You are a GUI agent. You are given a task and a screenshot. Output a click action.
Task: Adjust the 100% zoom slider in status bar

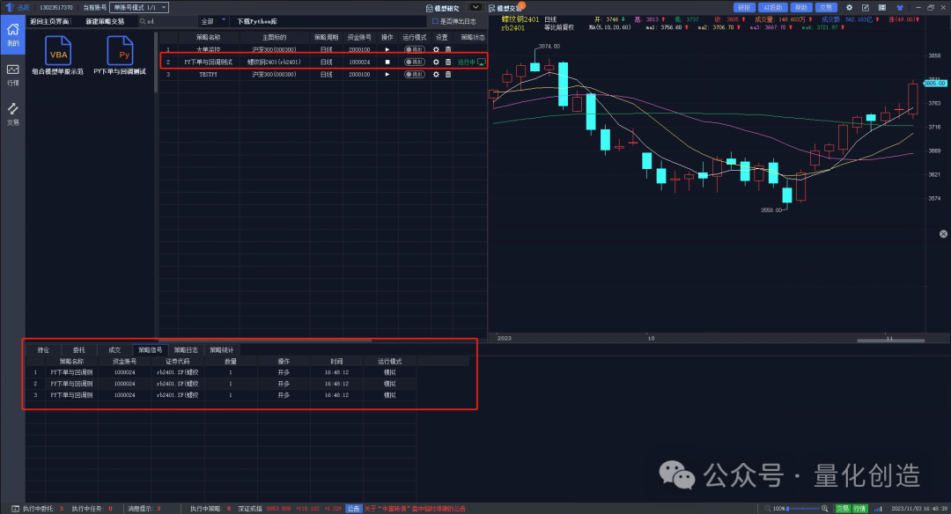(804, 509)
